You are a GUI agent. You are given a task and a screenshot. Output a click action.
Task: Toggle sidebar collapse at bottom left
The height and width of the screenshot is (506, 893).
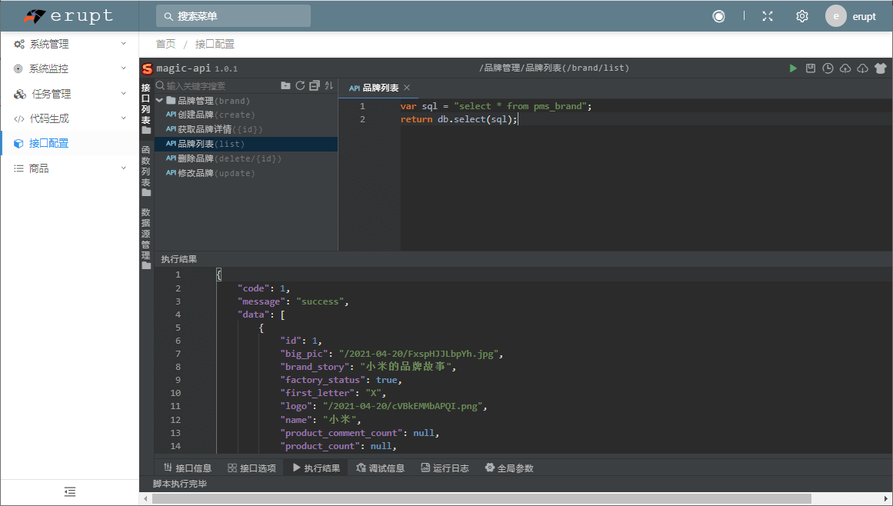70,491
